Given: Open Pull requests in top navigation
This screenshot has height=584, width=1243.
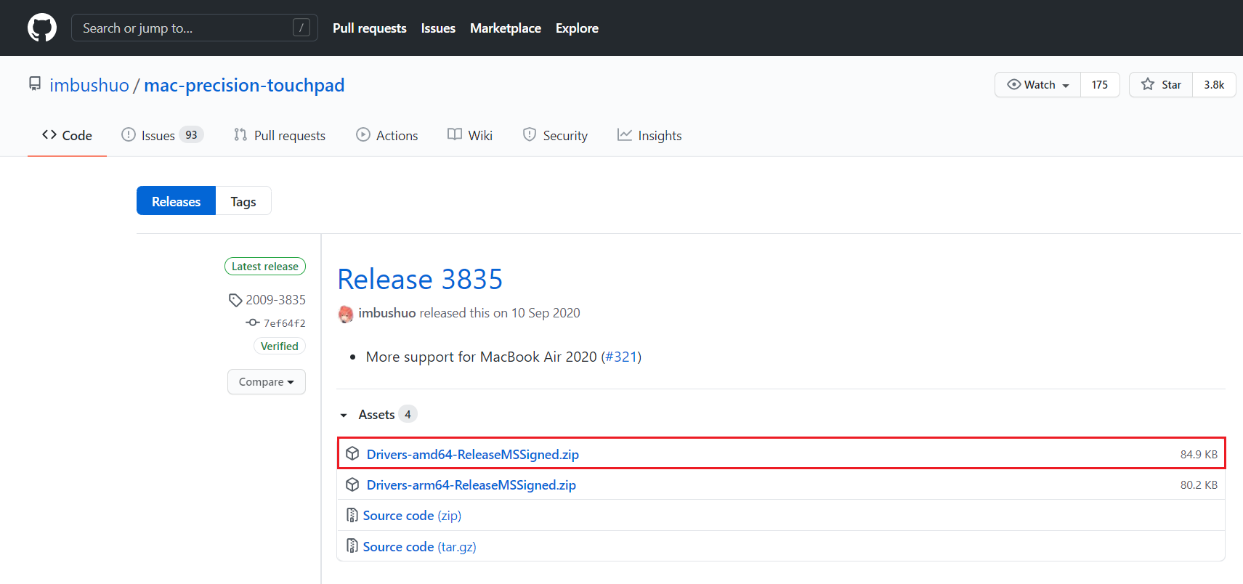Looking at the screenshot, I should (370, 28).
